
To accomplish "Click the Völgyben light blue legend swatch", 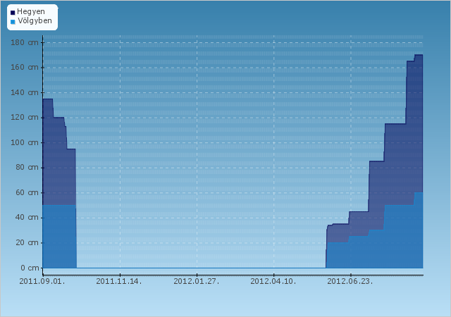I will (13, 22).
